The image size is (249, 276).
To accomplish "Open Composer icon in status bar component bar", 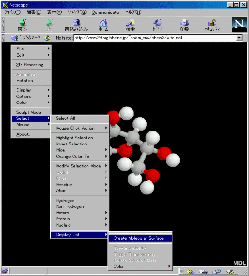I will tap(230, 272).
